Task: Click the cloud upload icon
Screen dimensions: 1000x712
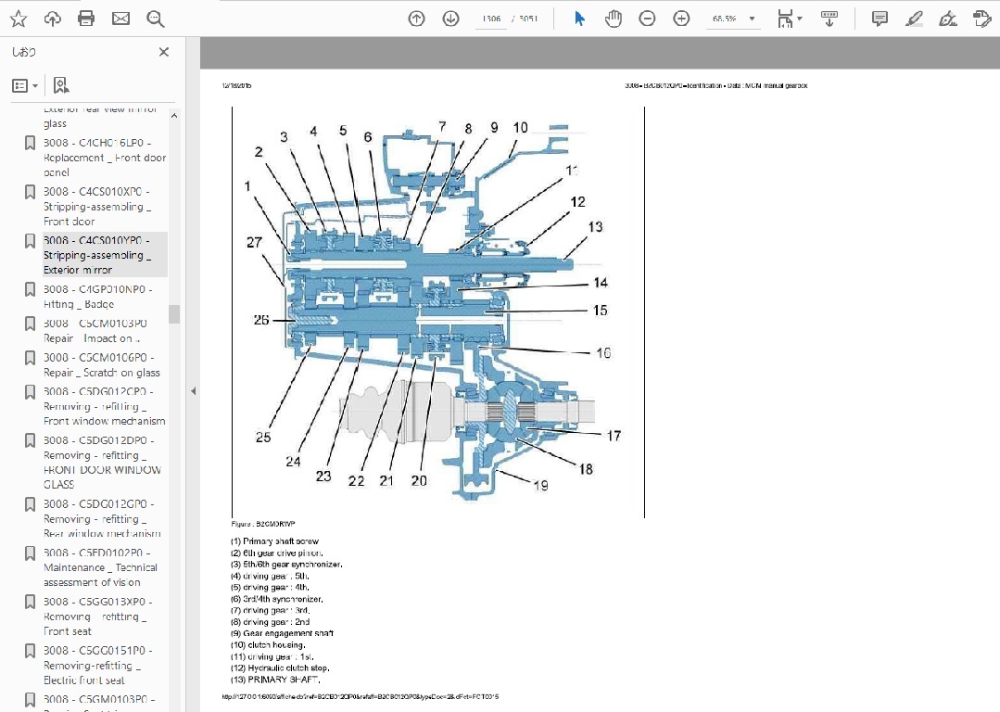Action: [x=52, y=19]
